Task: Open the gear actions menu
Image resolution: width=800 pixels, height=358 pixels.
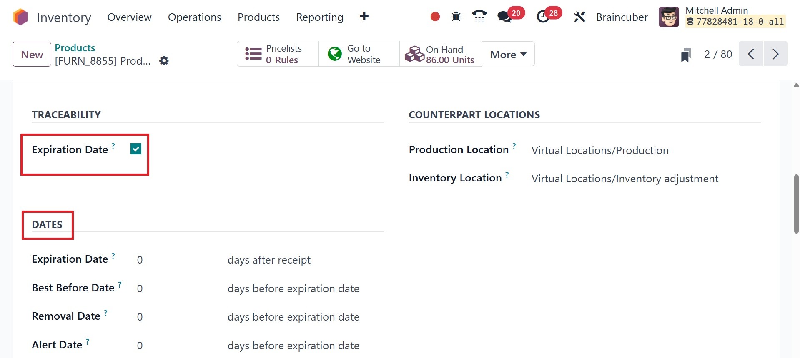Action: click(x=164, y=61)
